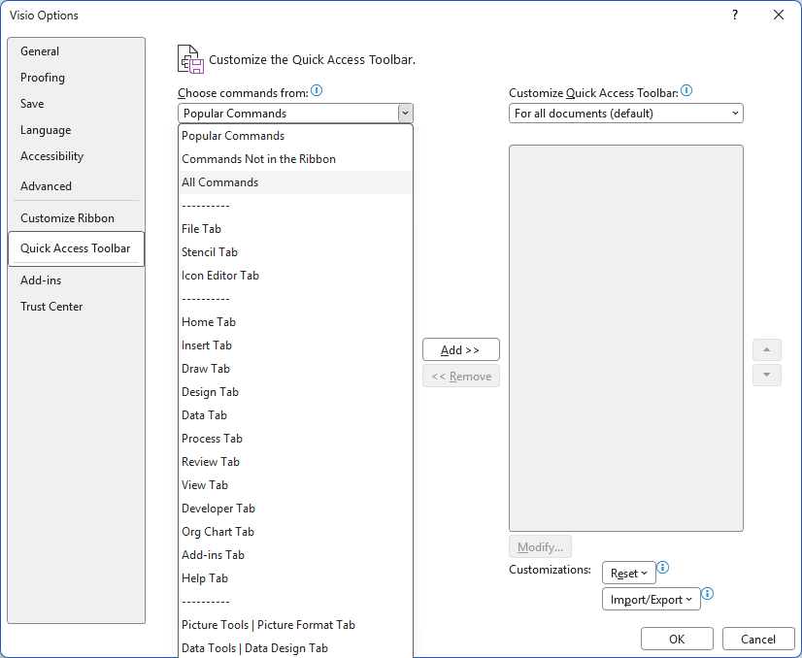The width and height of the screenshot is (802, 658).
Task: Select Add-ins Tab entry
Action: (x=295, y=555)
